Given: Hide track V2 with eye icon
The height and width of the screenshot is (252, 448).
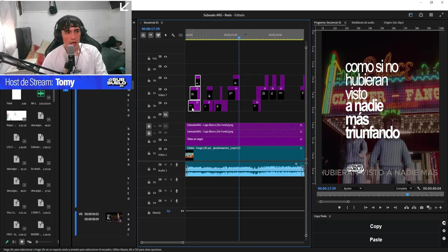Looking at the screenshot, I should [x=166, y=140].
